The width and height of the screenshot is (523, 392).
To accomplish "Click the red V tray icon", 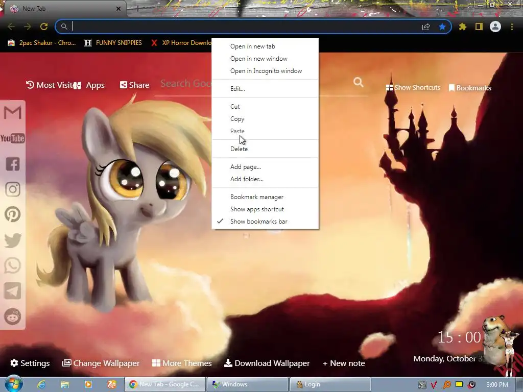I will (434, 385).
